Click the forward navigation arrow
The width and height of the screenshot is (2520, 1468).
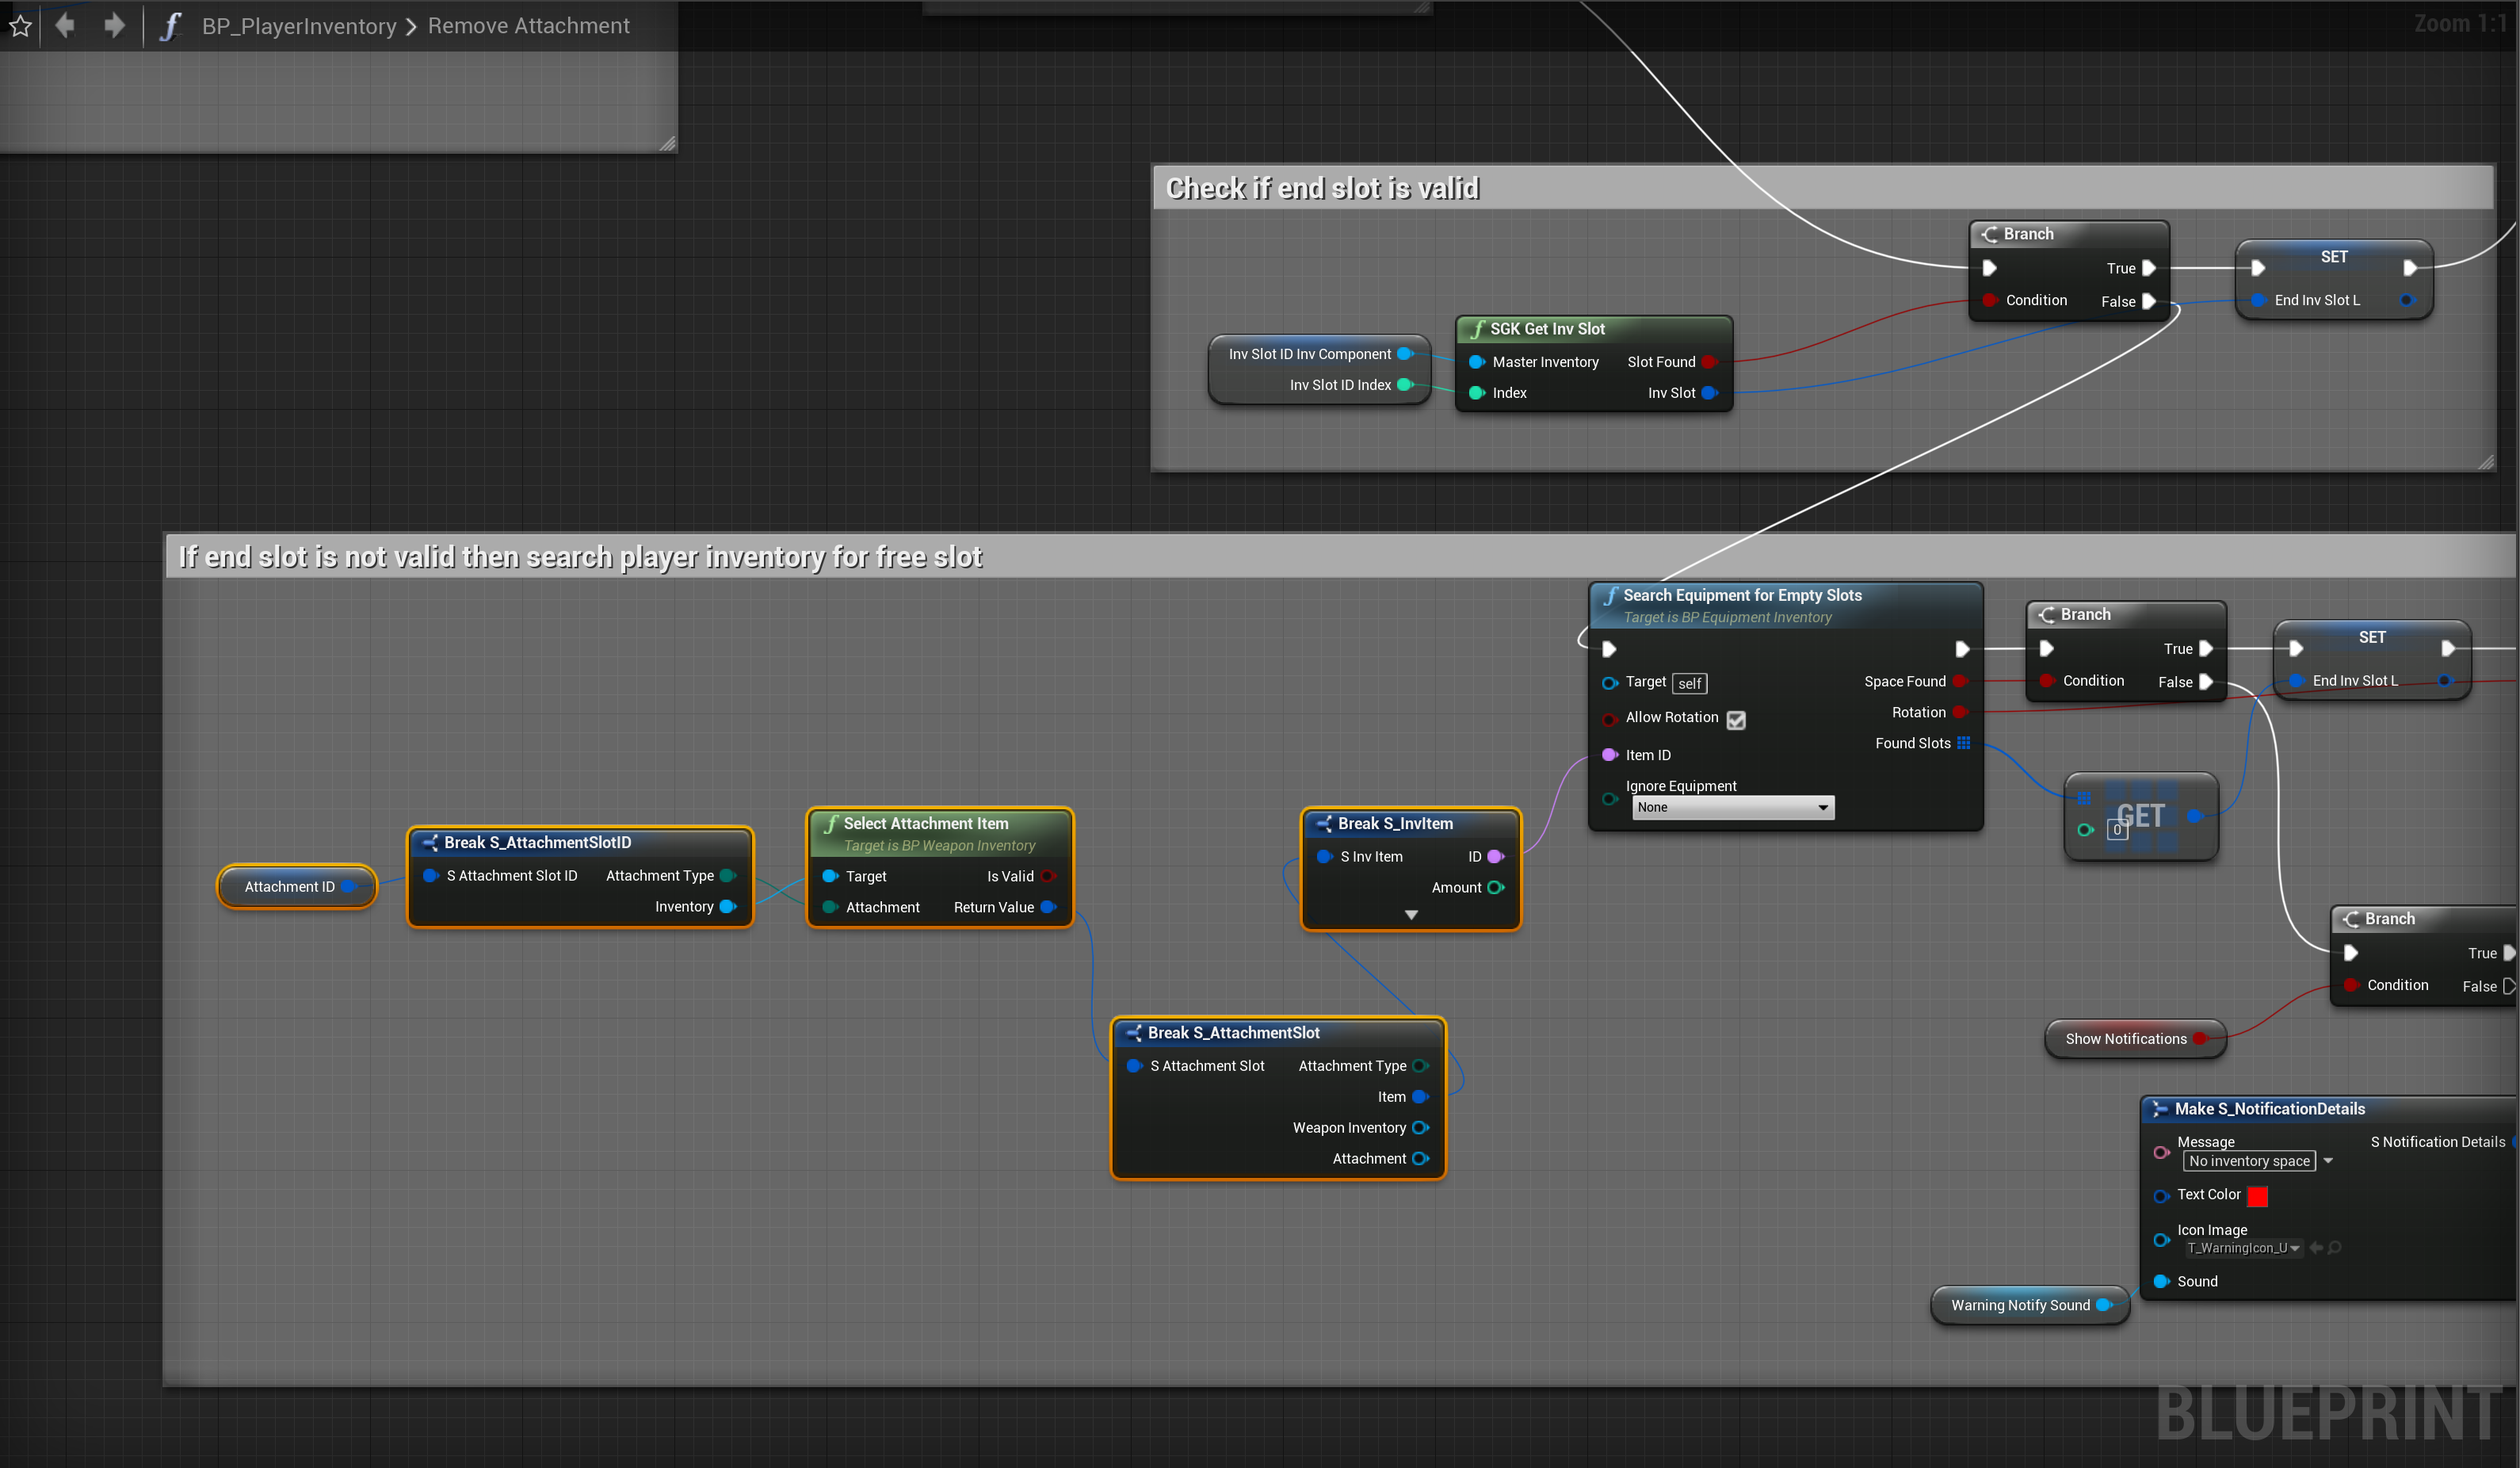(x=114, y=25)
